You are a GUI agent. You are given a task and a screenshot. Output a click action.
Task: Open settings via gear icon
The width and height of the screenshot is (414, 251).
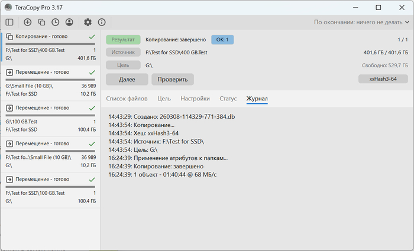pos(88,22)
